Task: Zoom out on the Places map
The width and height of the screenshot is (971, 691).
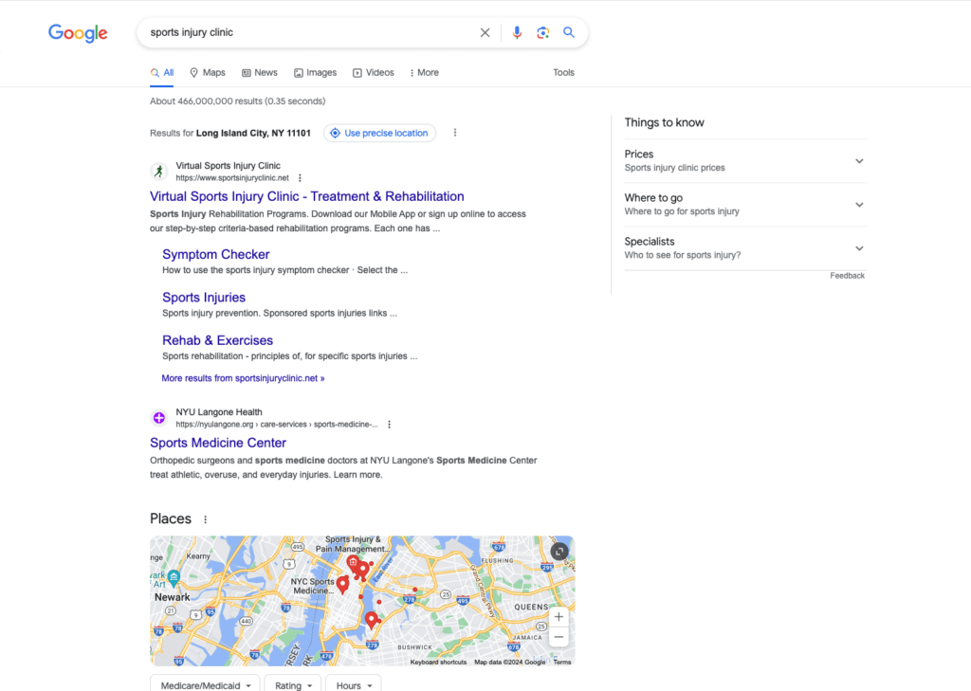Action: coord(559,637)
